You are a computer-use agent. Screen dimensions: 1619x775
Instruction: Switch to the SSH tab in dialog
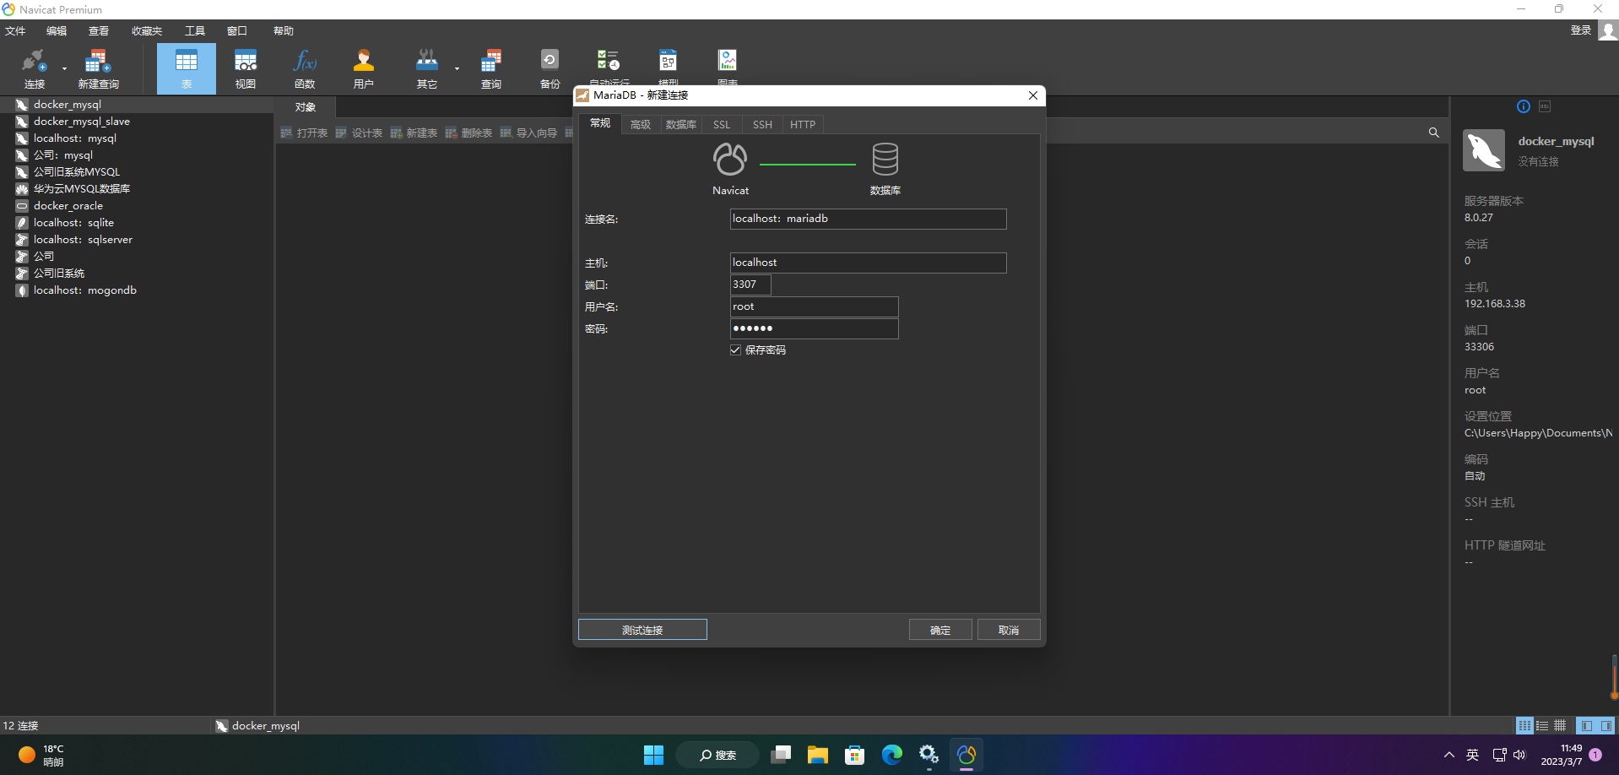click(x=762, y=125)
